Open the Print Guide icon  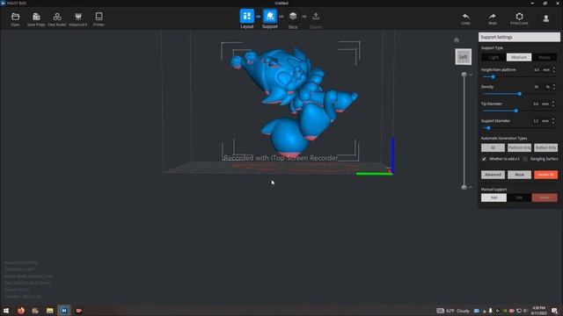pyautogui.click(x=519, y=19)
